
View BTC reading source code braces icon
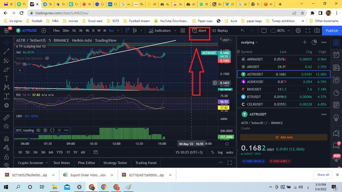click(52, 130)
